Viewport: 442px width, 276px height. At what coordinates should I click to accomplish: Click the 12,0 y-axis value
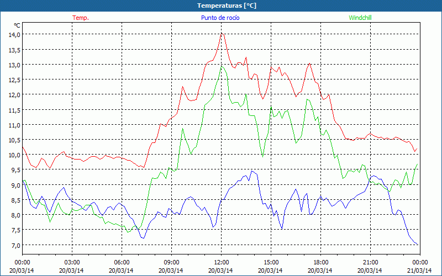click(x=15, y=95)
